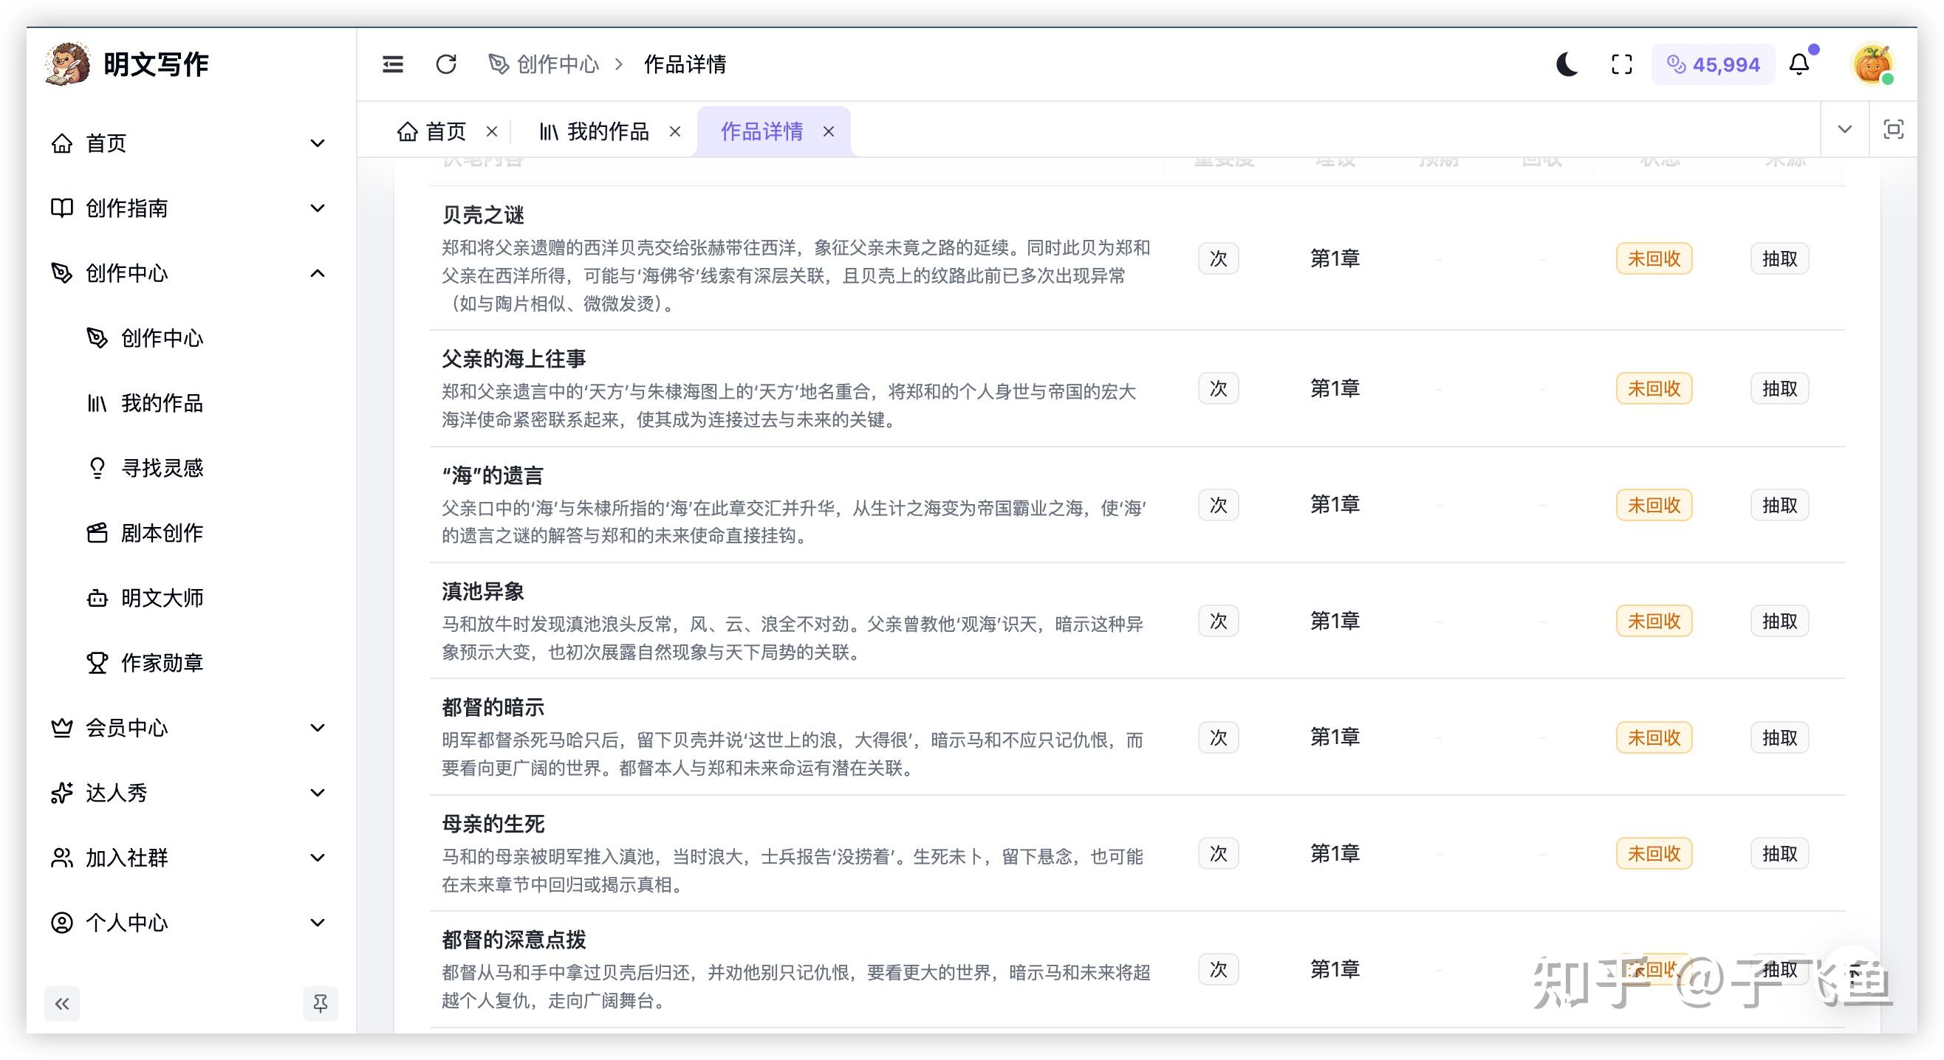Select the 母亲的生死 title
Screen dimensions: 1944x1060
click(x=493, y=823)
